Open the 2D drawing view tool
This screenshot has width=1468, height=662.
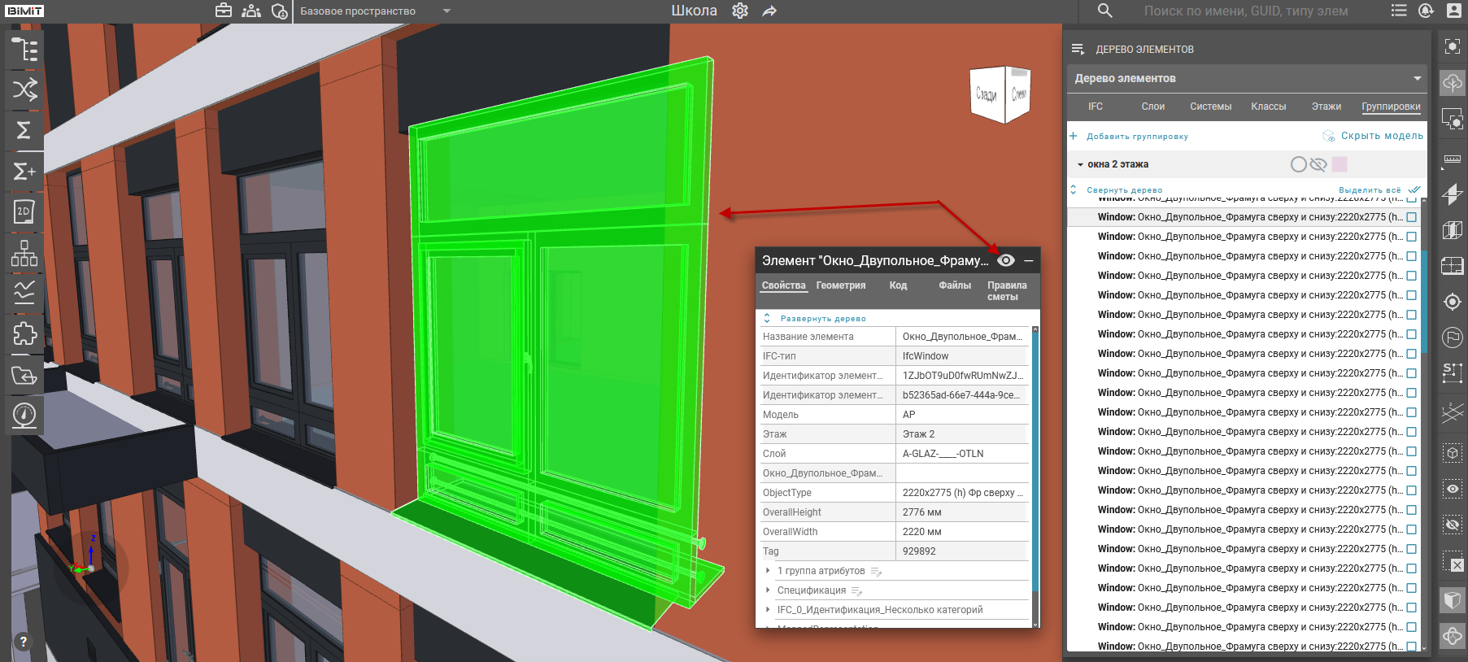tap(24, 211)
